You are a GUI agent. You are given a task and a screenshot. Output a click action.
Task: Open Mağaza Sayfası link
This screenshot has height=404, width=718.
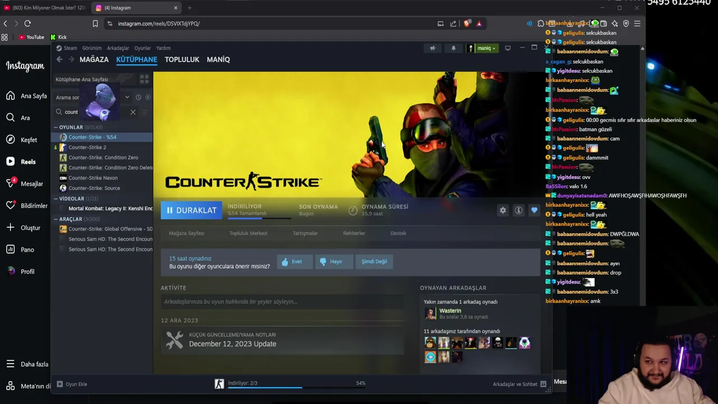186,233
